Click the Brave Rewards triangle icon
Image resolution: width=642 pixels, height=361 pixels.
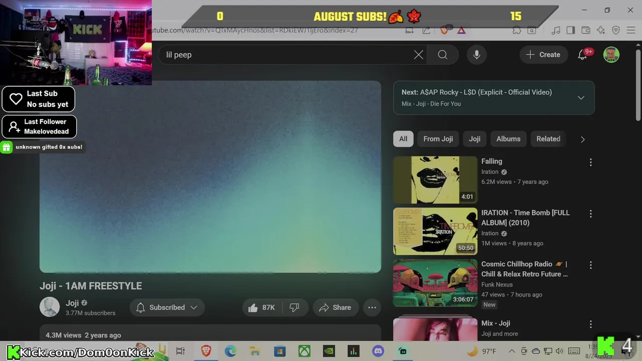pos(461,30)
